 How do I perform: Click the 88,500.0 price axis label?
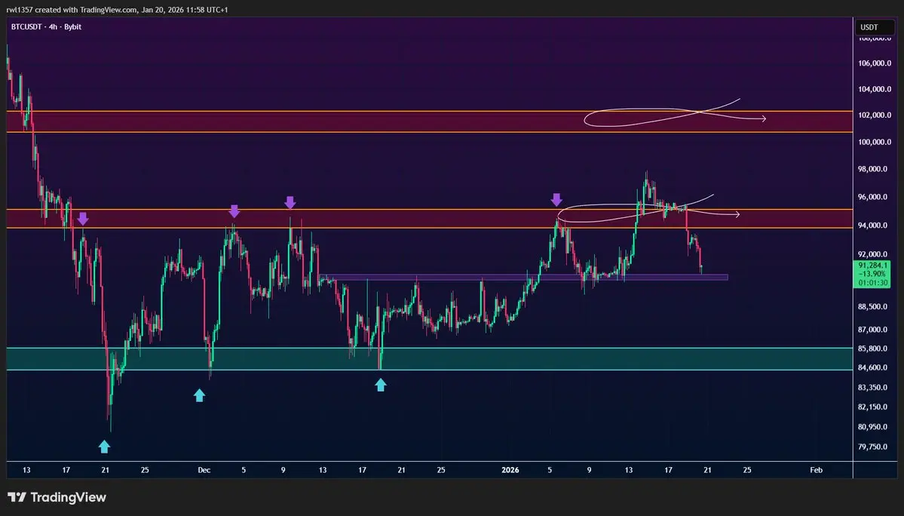click(875, 307)
